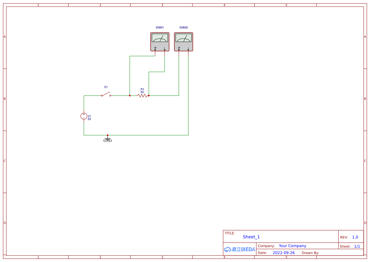The image size is (370, 262).
Task: Select the XMM1 multimeter symbol
Action: 160,42
